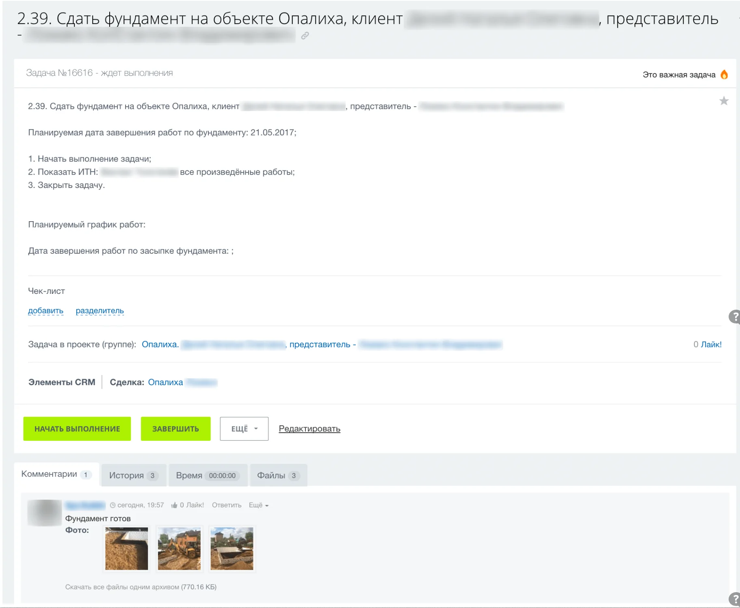Open the Файлы tab
Screen dimensions: 740x608
click(x=279, y=475)
